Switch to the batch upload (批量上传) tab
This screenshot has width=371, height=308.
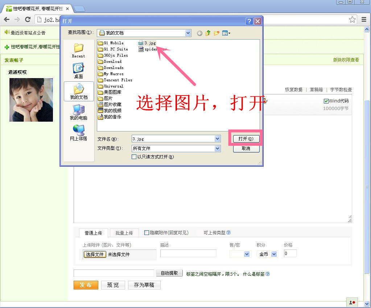(x=124, y=233)
